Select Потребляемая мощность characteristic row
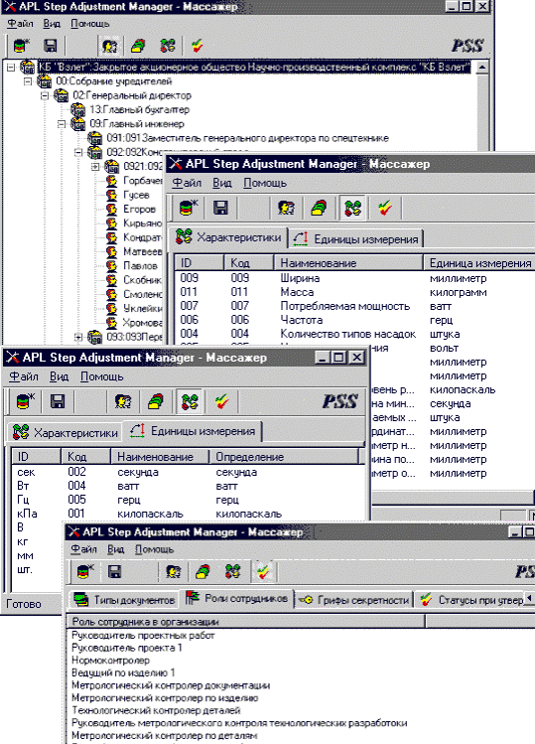Screen dimensions: 535x744 344,306
